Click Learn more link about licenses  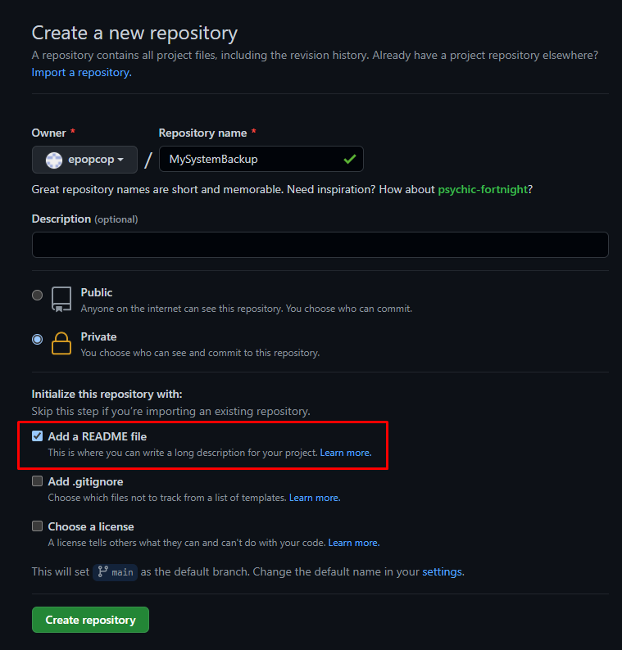[x=353, y=543]
